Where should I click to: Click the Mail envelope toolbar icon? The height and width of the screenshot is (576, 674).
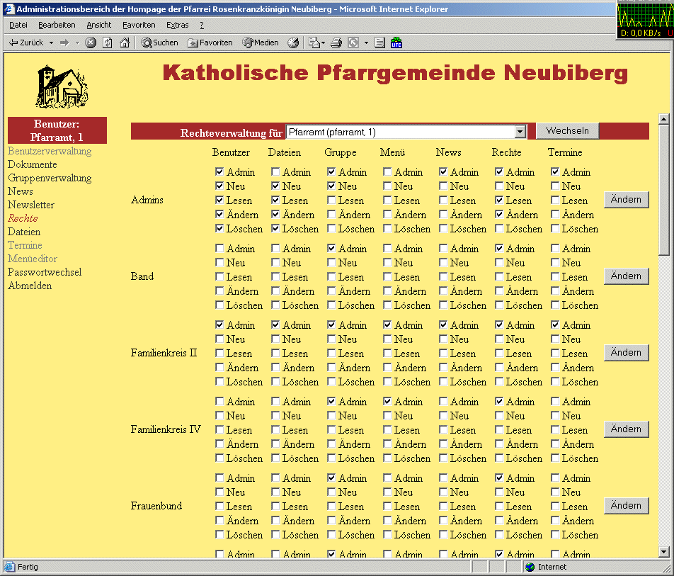coord(314,43)
